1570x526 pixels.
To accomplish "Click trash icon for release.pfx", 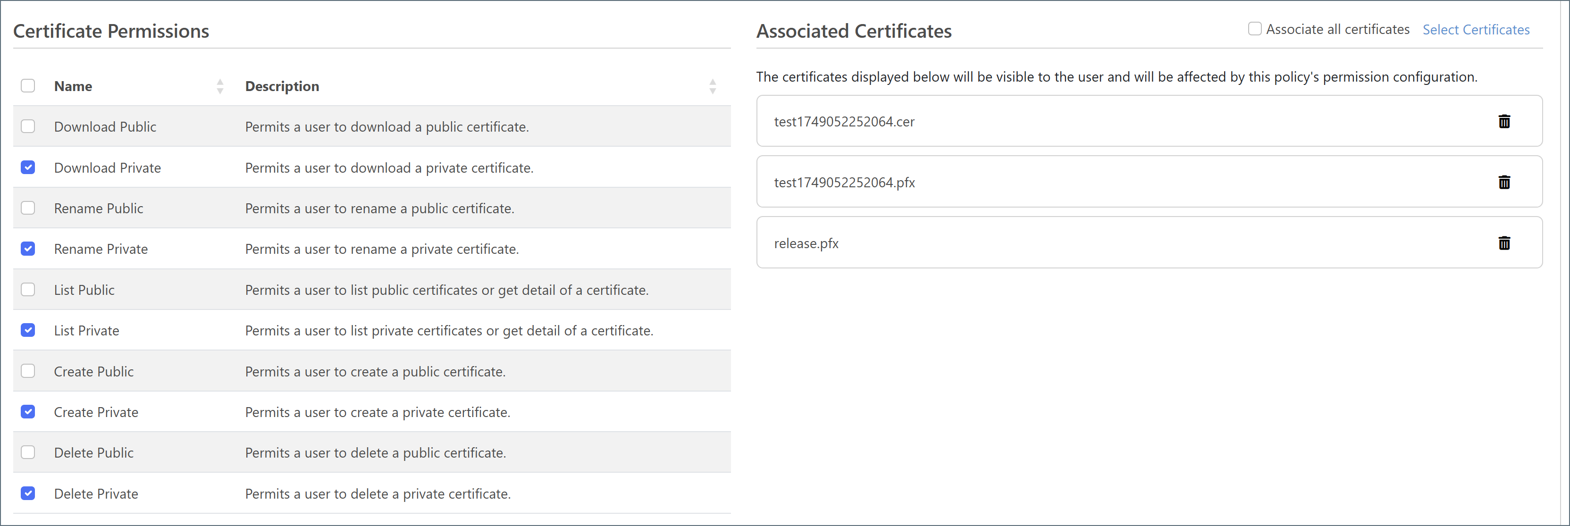I will 1503,243.
